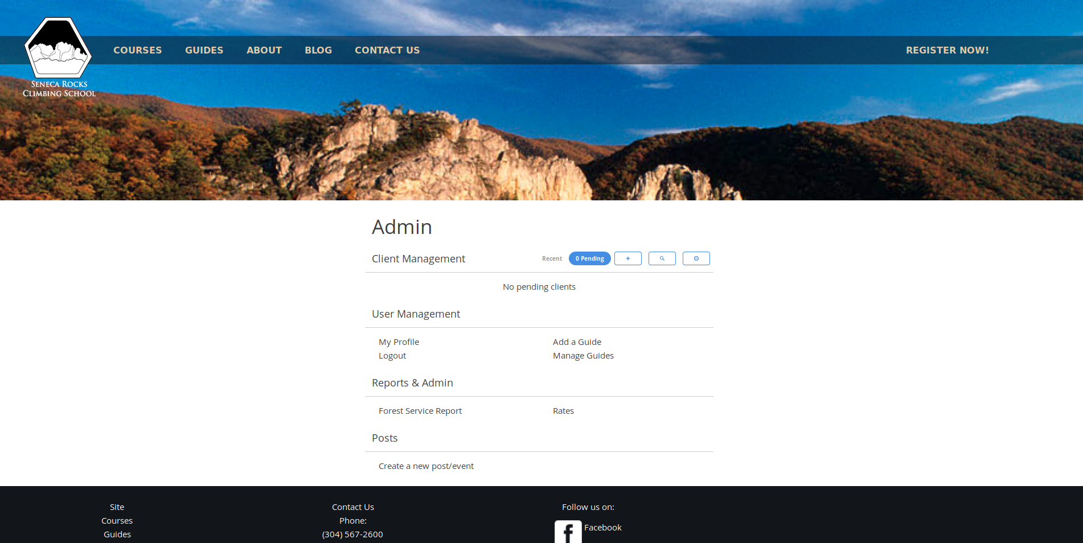Open the Courses menu in header
The image size is (1083, 543).
click(138, 50)
